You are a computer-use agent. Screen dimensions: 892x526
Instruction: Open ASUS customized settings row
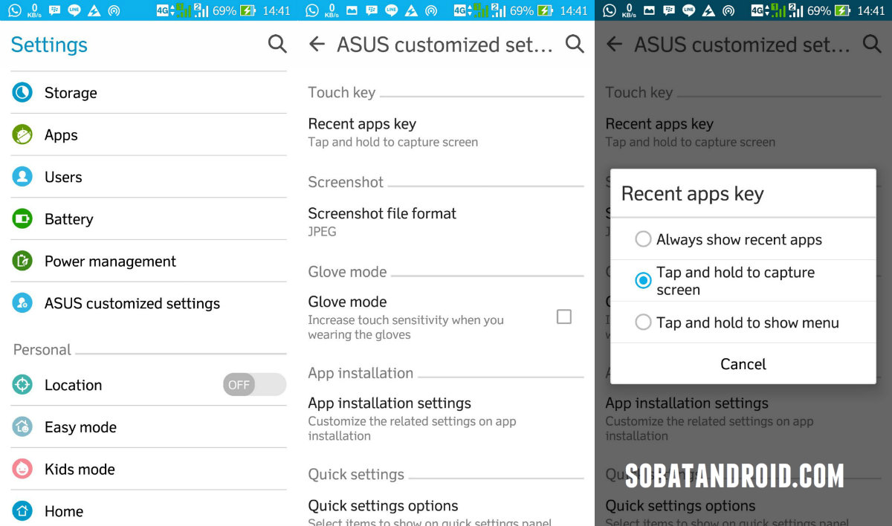tap(149, 303)
